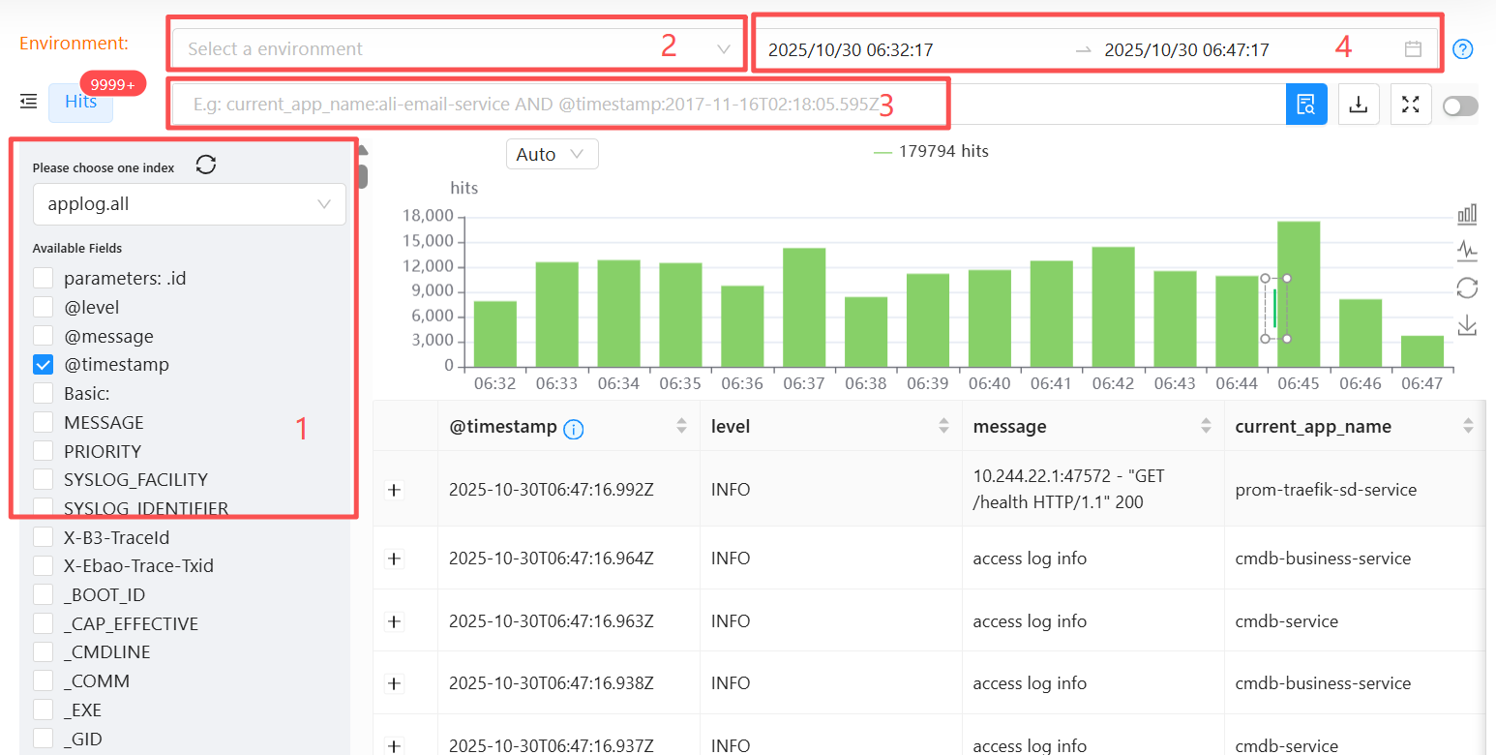Image resolution: width=1496 pixels, height=755 pixels.
Task: Sort the message column
Action: point(1206,426)
